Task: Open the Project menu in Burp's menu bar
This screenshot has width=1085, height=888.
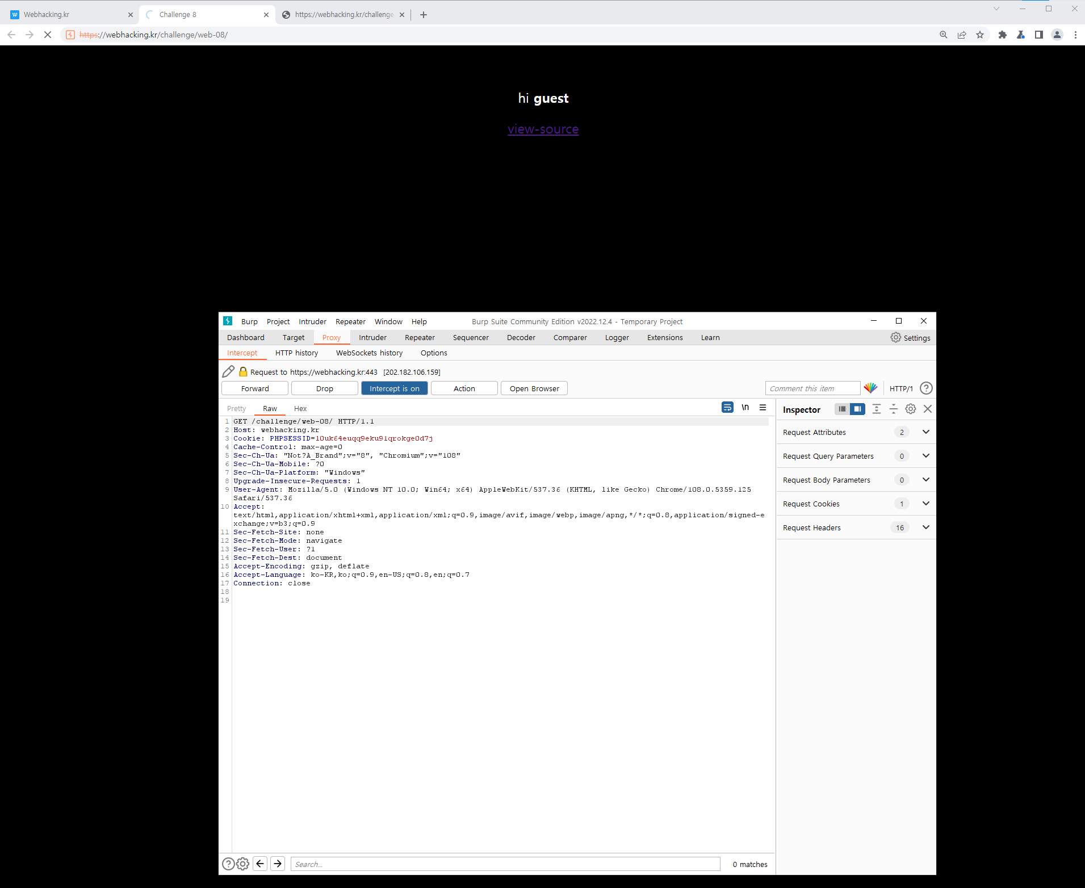Action: click(278, 321)
